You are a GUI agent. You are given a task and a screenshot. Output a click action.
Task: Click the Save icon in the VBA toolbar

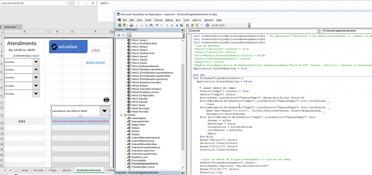[131, 25]
